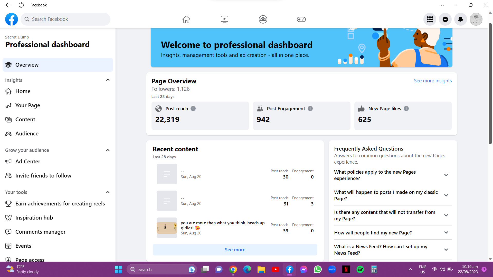The image size is (493, 277).
Task: Click the New Page likes 625 card
Action: pos(403,116)
